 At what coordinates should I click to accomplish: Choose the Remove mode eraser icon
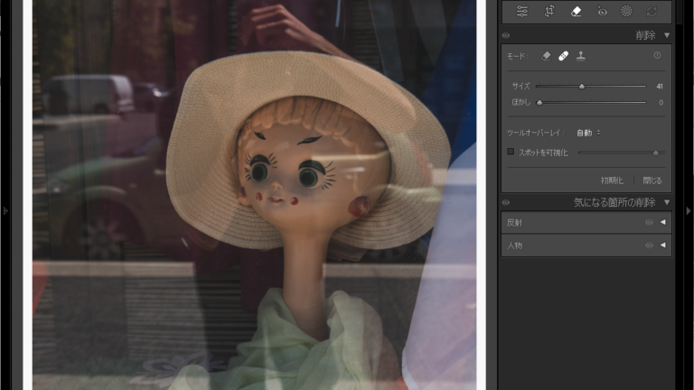pos(546,56)
